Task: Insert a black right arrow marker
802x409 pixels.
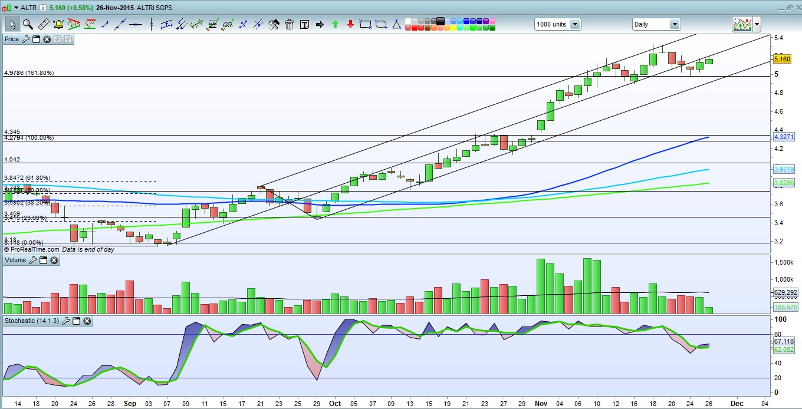Action: (x=320, y=24)
